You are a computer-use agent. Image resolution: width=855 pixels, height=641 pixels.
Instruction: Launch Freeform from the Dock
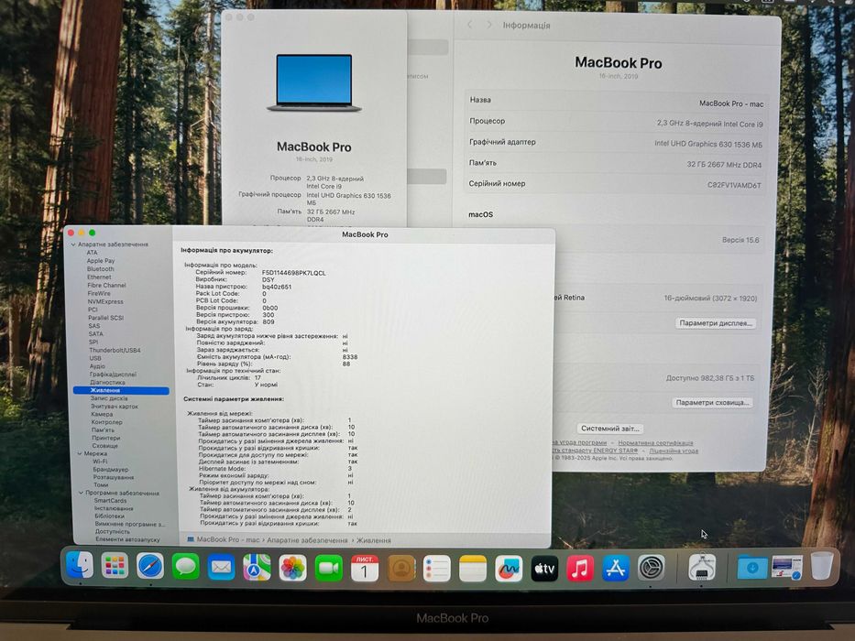[x=509, y=569]
